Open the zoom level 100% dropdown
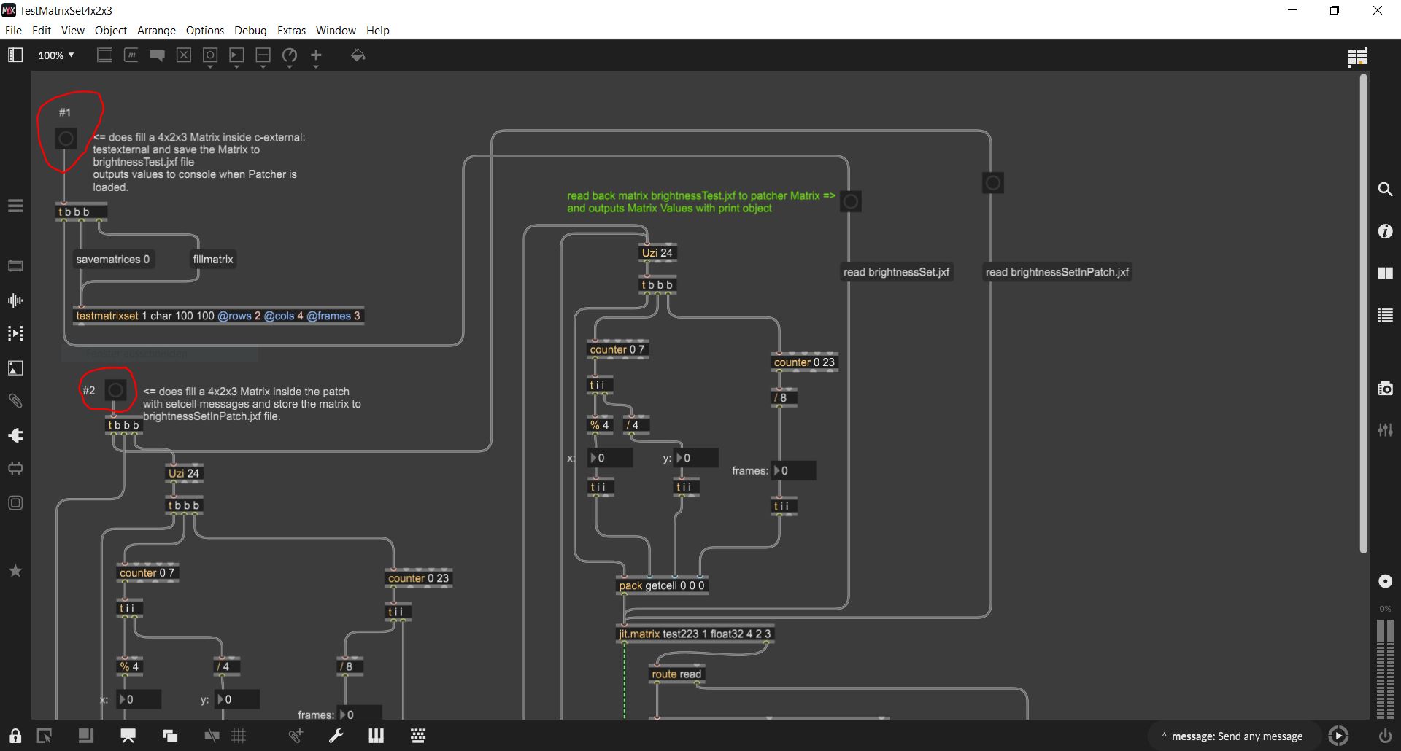The height and width of the screenshot is (751, 1401). [x=56, y=55]
